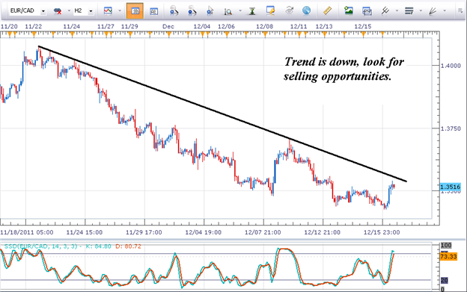This screenshot has width=467, height=292.
Task: Click the 1.3516 current price label
Action: click(x=450, y=187)
